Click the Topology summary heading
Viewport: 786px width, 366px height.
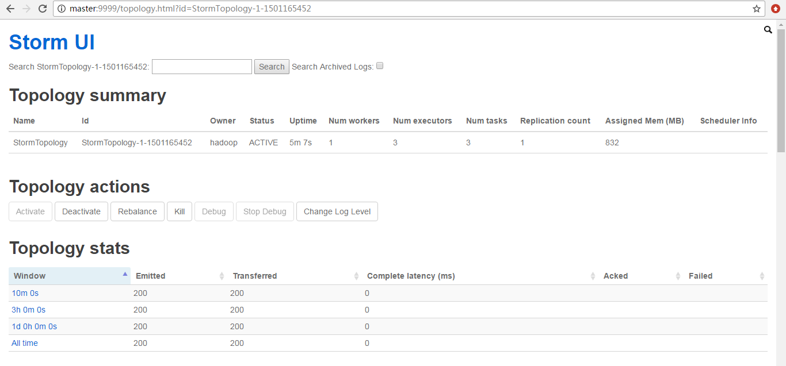coord(87,95)
